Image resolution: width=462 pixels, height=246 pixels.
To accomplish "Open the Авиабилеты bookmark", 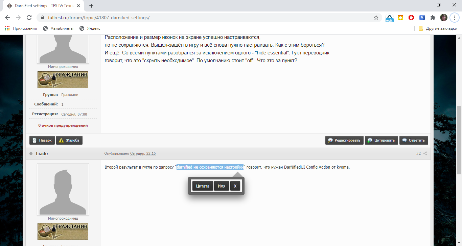I will (x=58, y=28).
